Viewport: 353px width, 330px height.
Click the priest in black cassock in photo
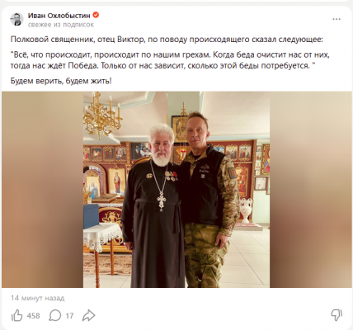(155, 206)
